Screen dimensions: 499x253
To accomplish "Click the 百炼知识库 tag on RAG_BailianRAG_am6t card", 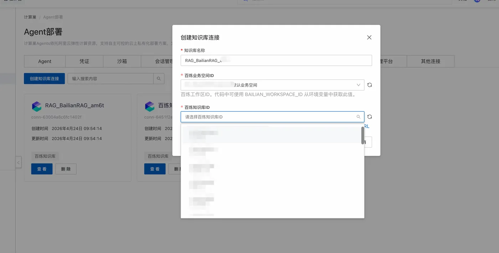I will tap(45, 156).
